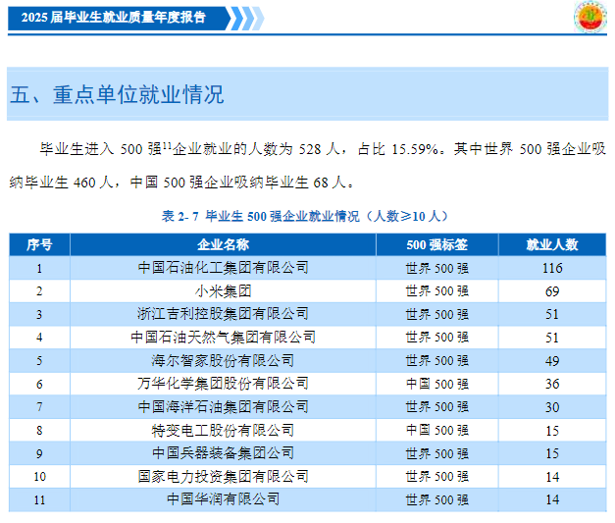615x523 pixels.
Task: Click the university emblem logo
Action: [590, 17]
